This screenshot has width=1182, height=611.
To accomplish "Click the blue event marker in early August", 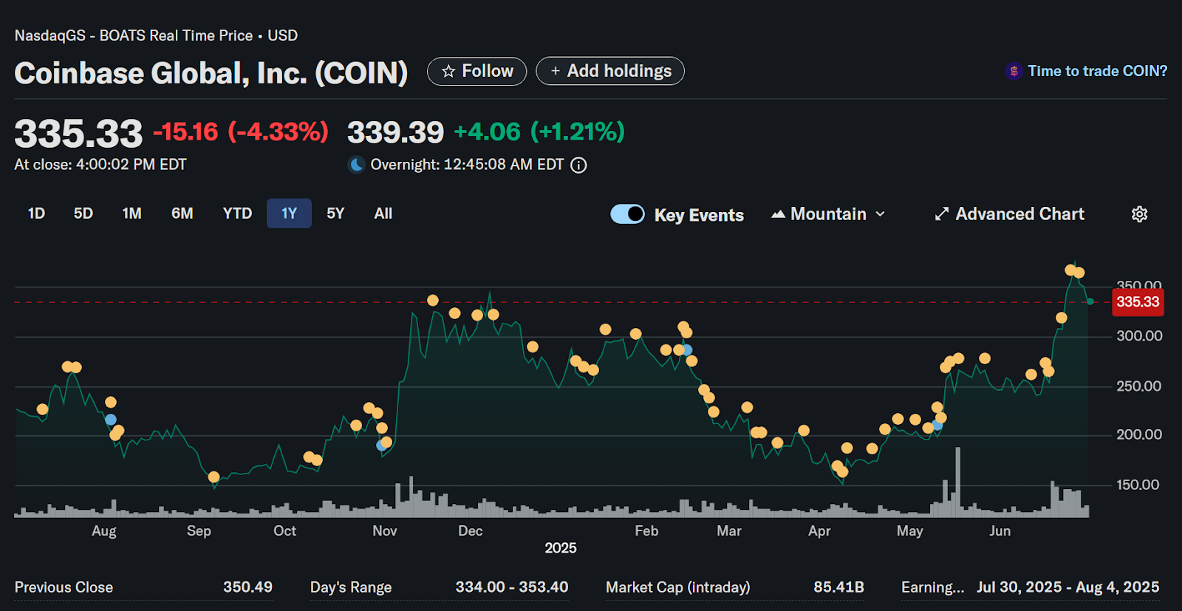I will click(x=111, y=420).
